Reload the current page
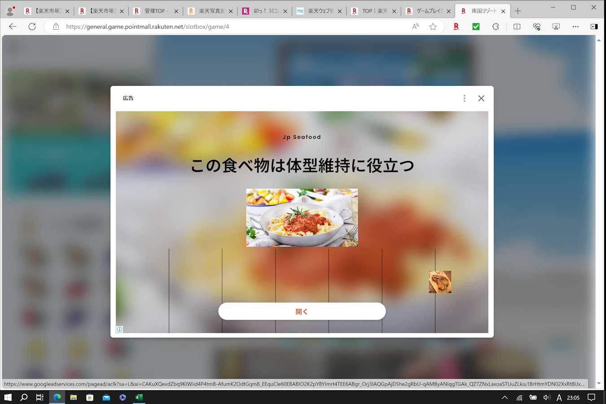606x404 pixels. 32,26
